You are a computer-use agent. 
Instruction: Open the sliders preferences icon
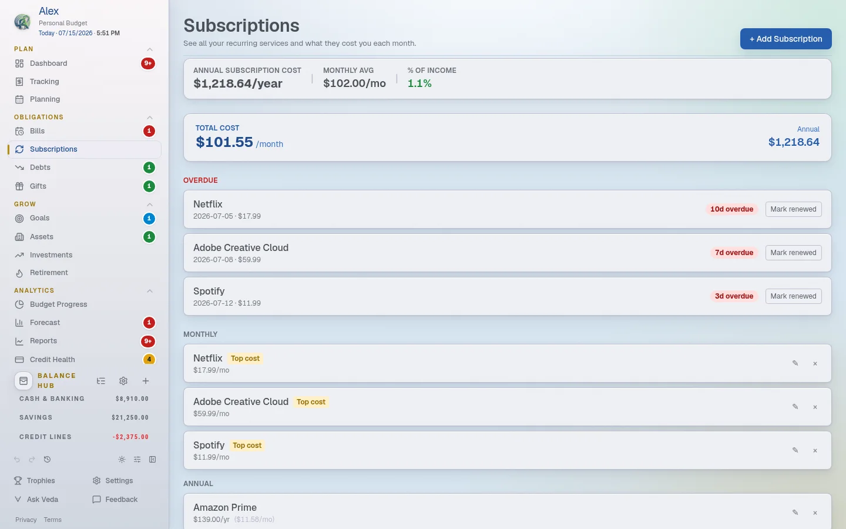(137, 460)
